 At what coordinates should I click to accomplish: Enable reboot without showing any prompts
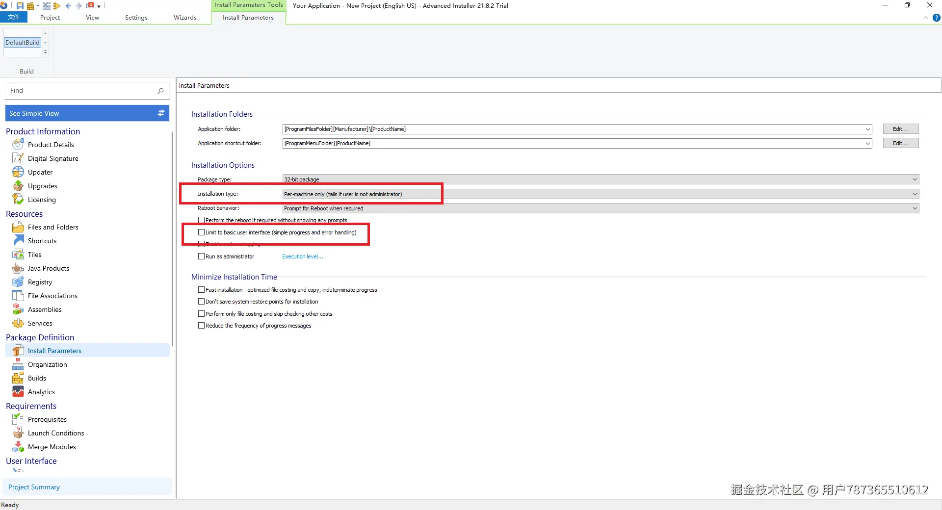click(201, 220)
